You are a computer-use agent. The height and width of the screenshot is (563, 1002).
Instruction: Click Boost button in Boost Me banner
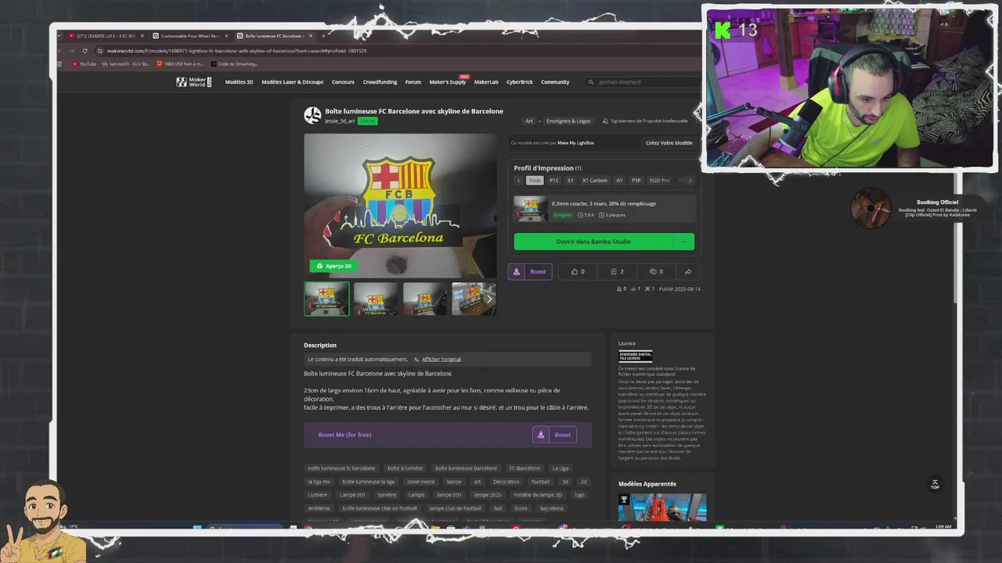coord(555,435)
